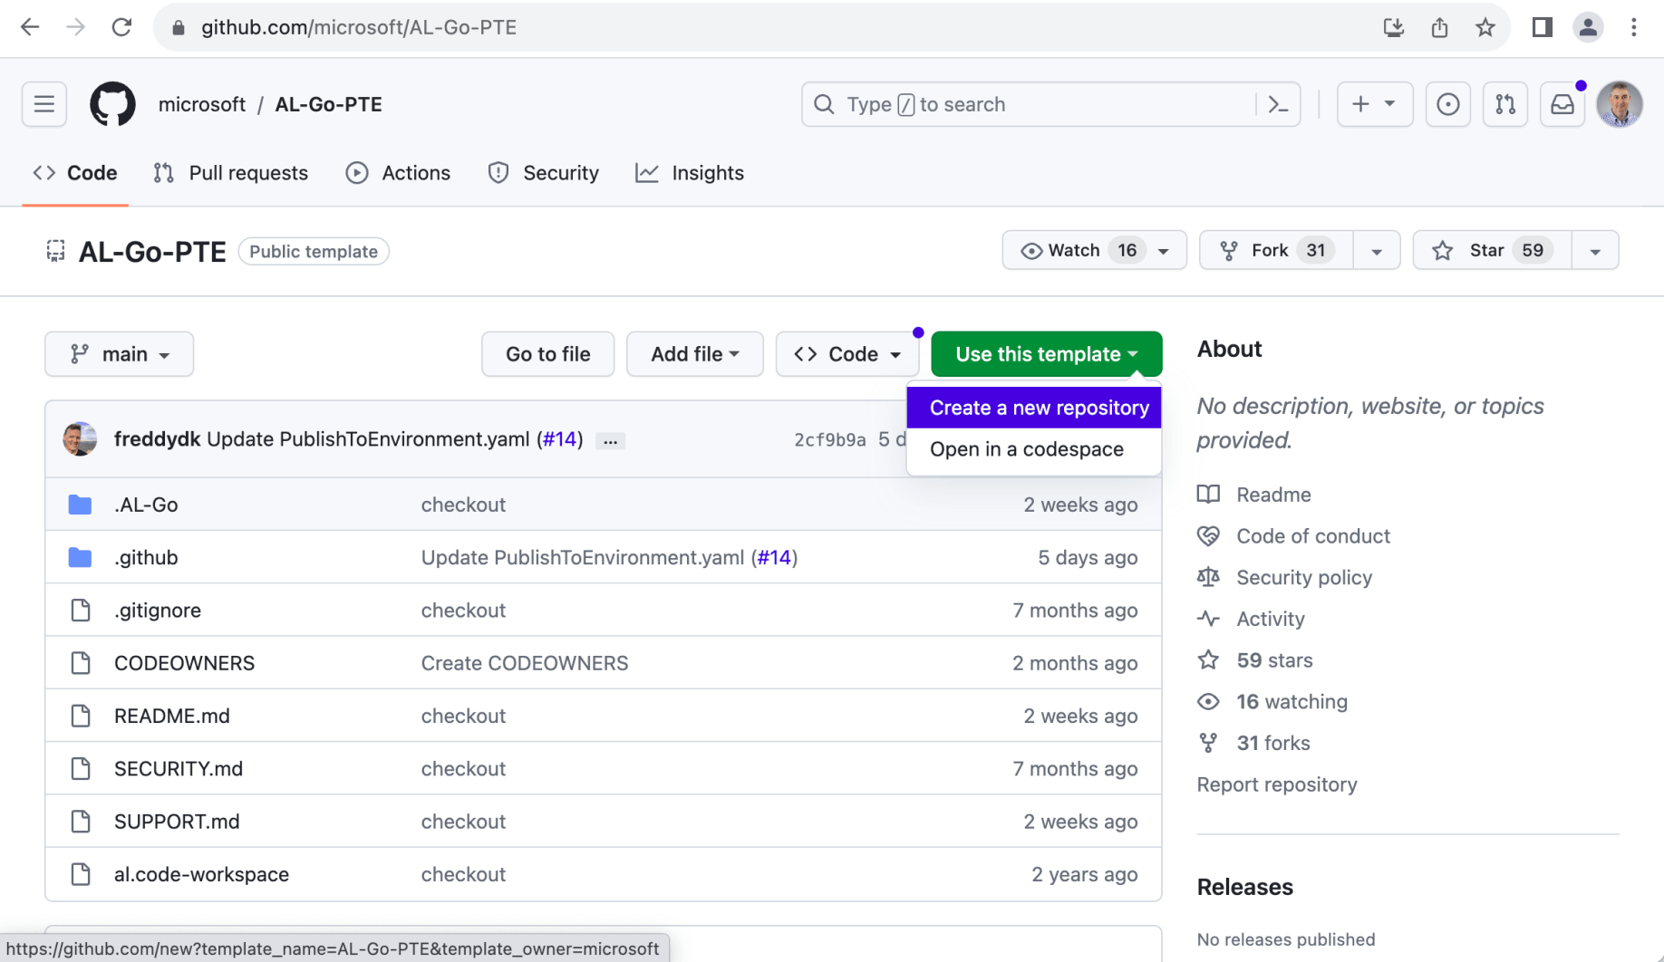
Task: Open the main branch selector dropdown
Action: point(119,354)
